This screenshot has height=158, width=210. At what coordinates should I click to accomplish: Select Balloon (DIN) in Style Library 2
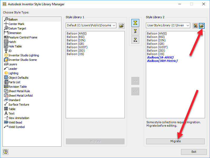[x=156, y=40]
